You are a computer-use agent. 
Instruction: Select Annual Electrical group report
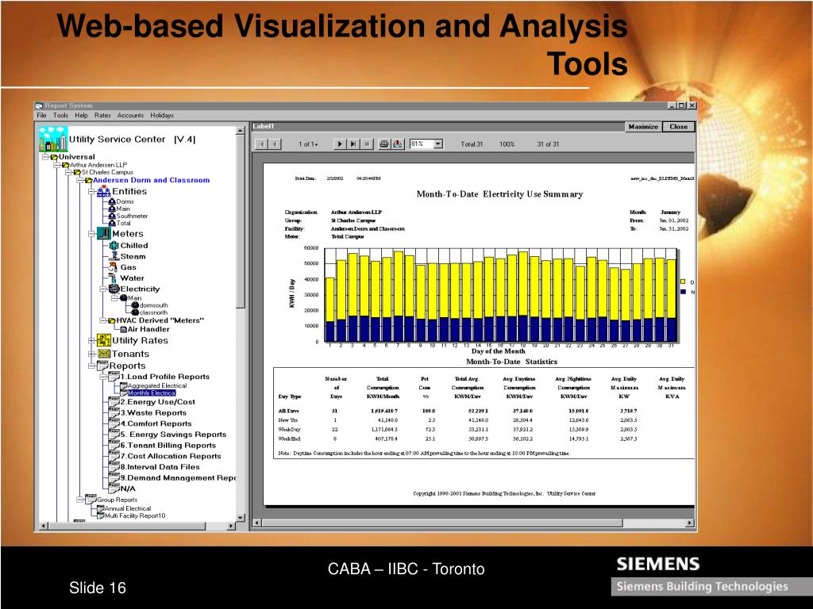pyautogui.click(x=128, y=508)
